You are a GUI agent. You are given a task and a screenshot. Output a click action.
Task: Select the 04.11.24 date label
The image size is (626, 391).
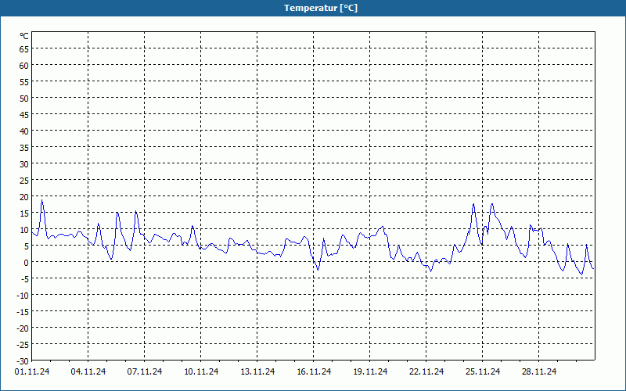click(x=88, y=372)
